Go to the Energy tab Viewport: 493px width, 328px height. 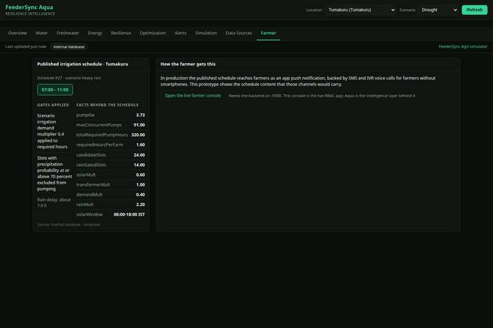point(95,33)
